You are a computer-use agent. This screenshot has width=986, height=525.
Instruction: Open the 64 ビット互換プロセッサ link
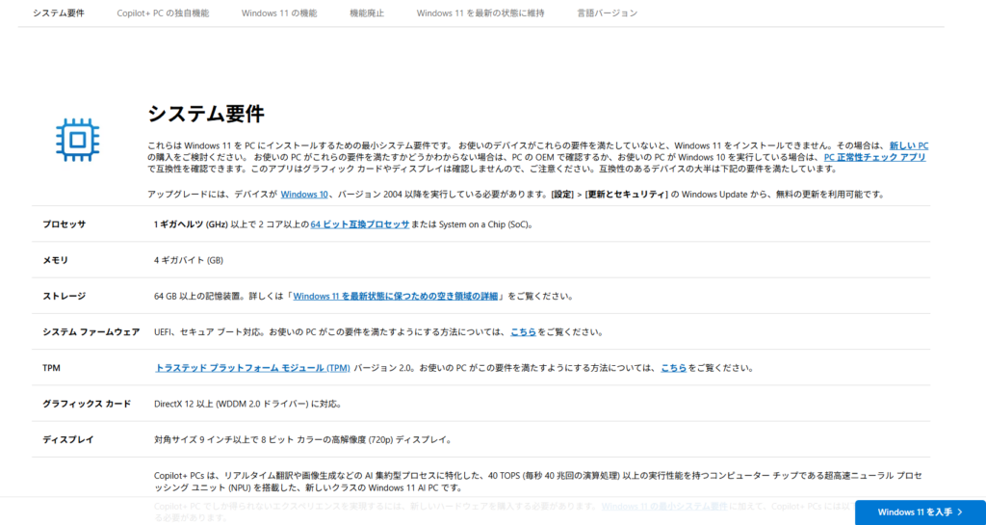(x=359, y=224)
